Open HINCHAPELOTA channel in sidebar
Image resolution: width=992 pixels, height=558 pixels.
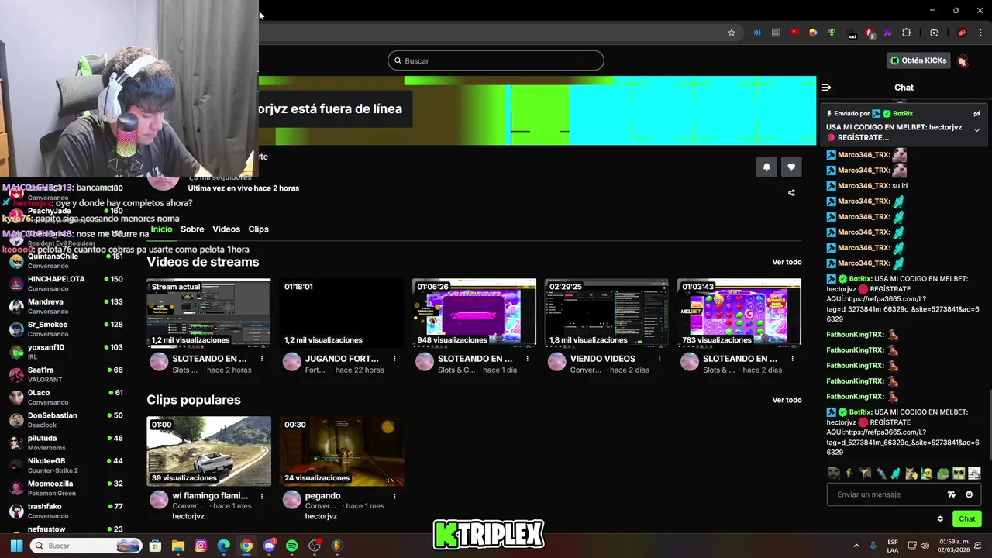pyautogui.click(x=66, y=283)
